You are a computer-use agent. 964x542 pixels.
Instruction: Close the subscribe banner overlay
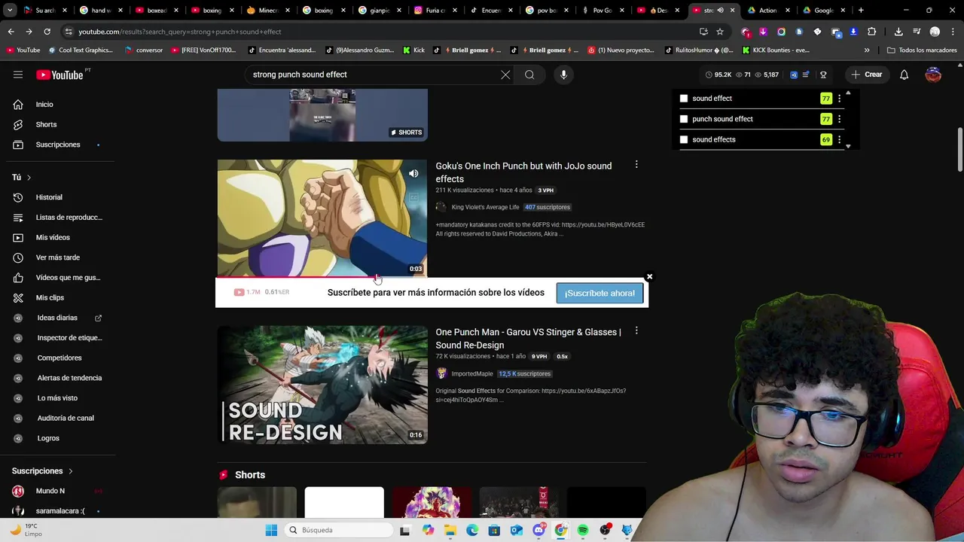[x=649, y=276]
